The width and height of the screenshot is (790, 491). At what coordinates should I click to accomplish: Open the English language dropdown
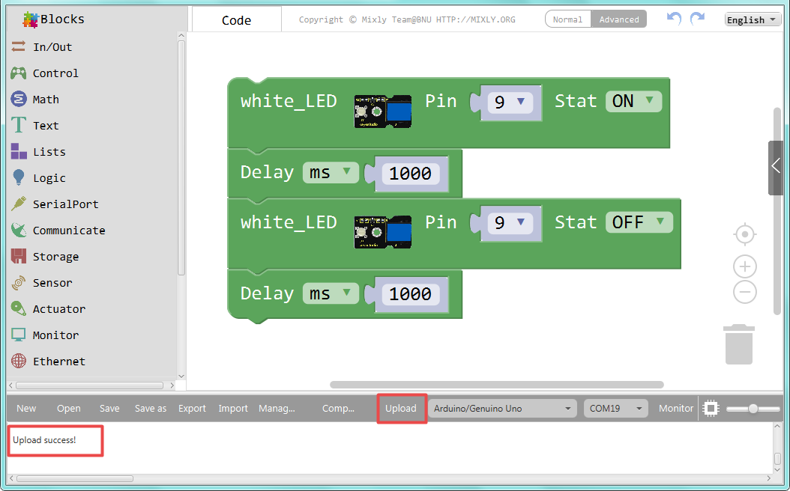(x=753, y=19)
